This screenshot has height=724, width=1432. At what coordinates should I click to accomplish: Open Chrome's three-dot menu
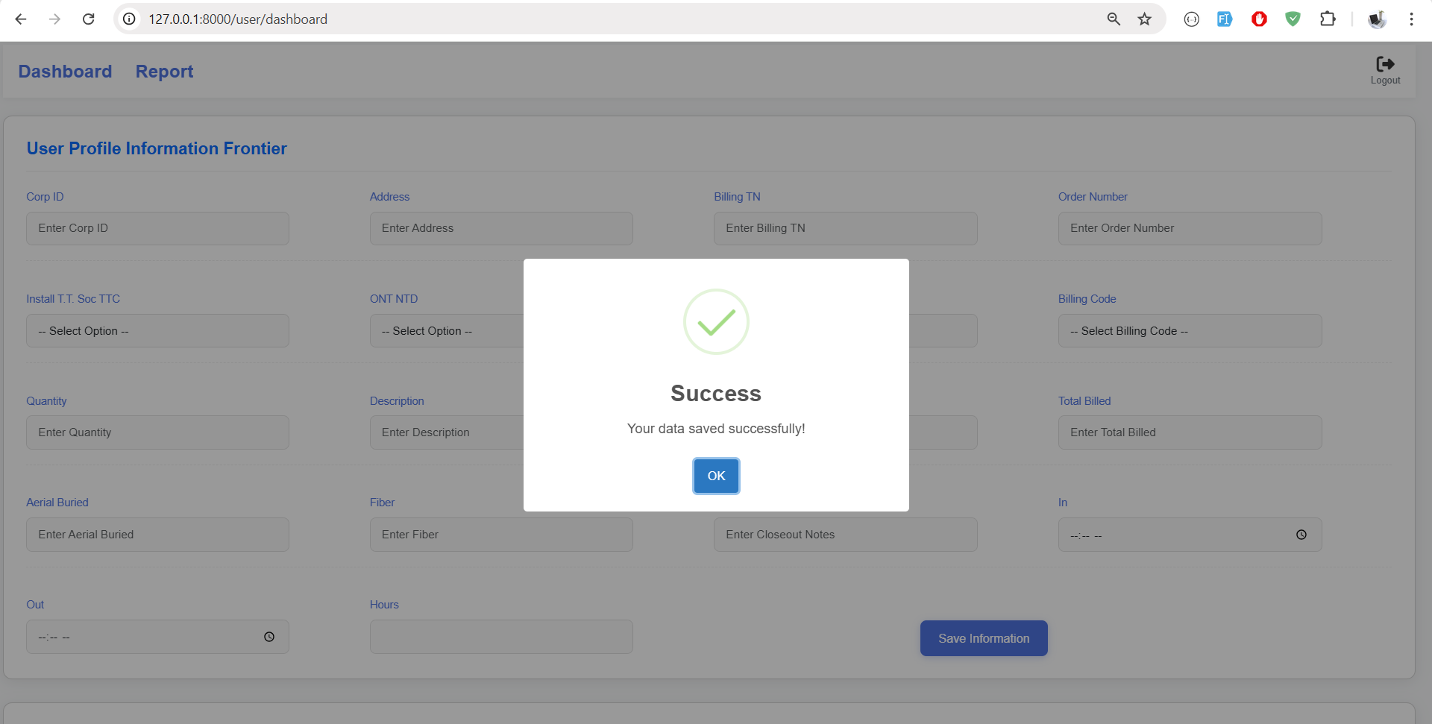pyautogui.click(x=1411, y=19)
